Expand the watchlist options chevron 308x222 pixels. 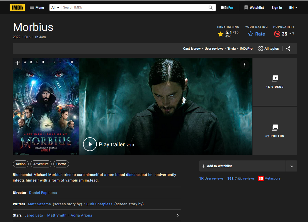(x=292, y=166)
